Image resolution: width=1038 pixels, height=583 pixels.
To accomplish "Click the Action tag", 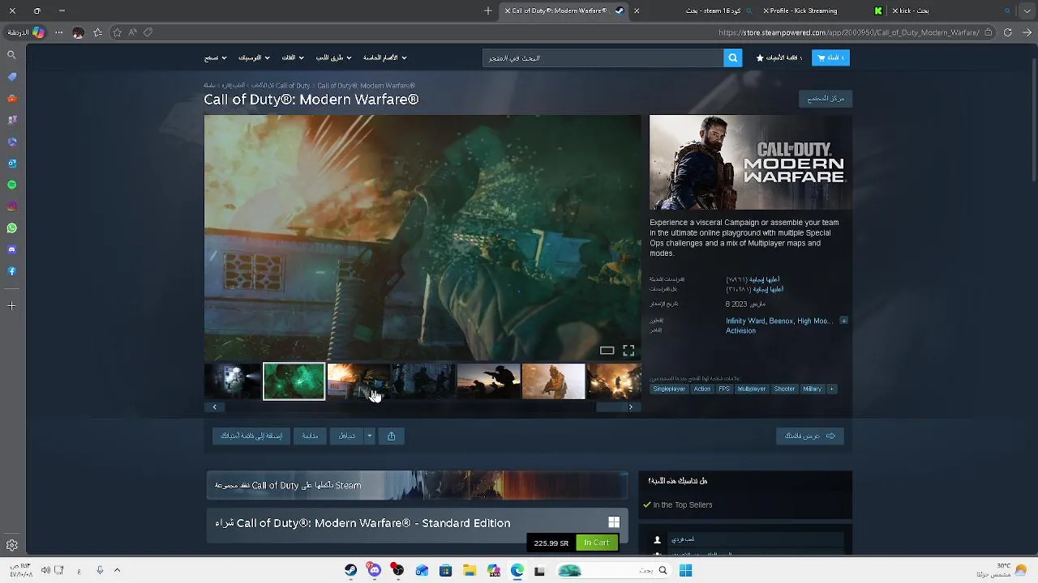I will click(x=702, y=389).
